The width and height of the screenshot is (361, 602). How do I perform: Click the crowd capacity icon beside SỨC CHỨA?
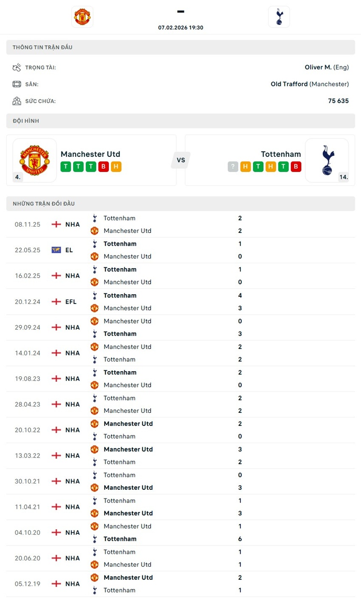pyautogui.click(x=17, y=101)
